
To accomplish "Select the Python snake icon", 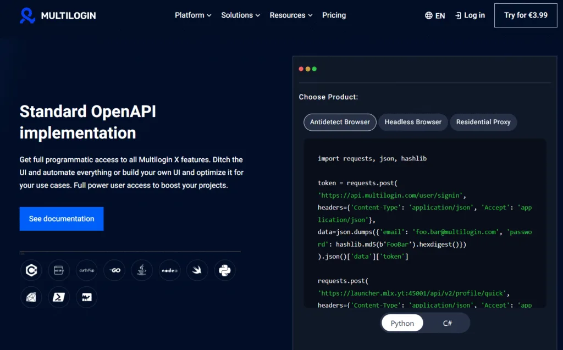I will pos(225,270).
